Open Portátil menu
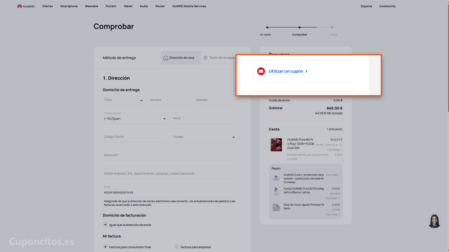The height and width of the screenshot is (252, 449). (111, 6)
